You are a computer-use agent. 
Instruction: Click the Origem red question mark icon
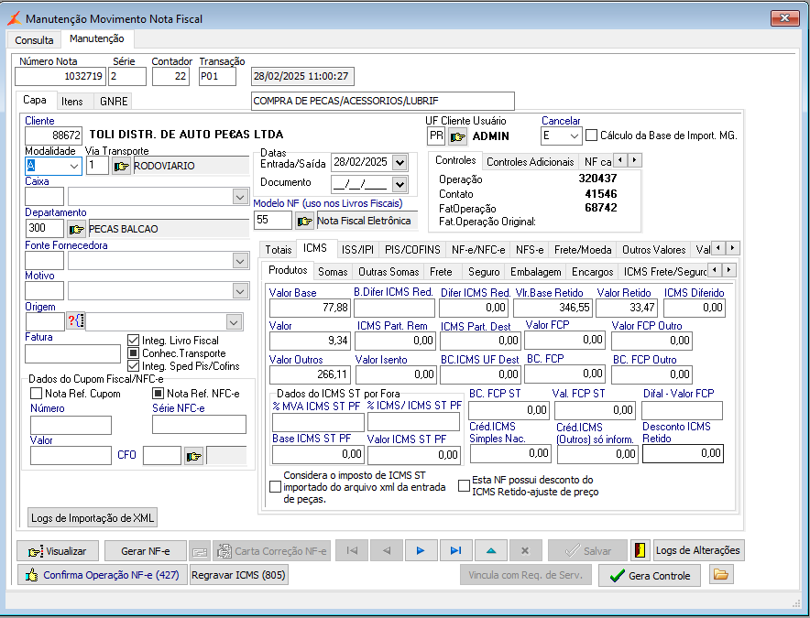pos(75,321)
